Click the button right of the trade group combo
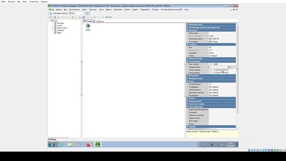The width and height of the screenshot is (286, 161). [88, 13]
